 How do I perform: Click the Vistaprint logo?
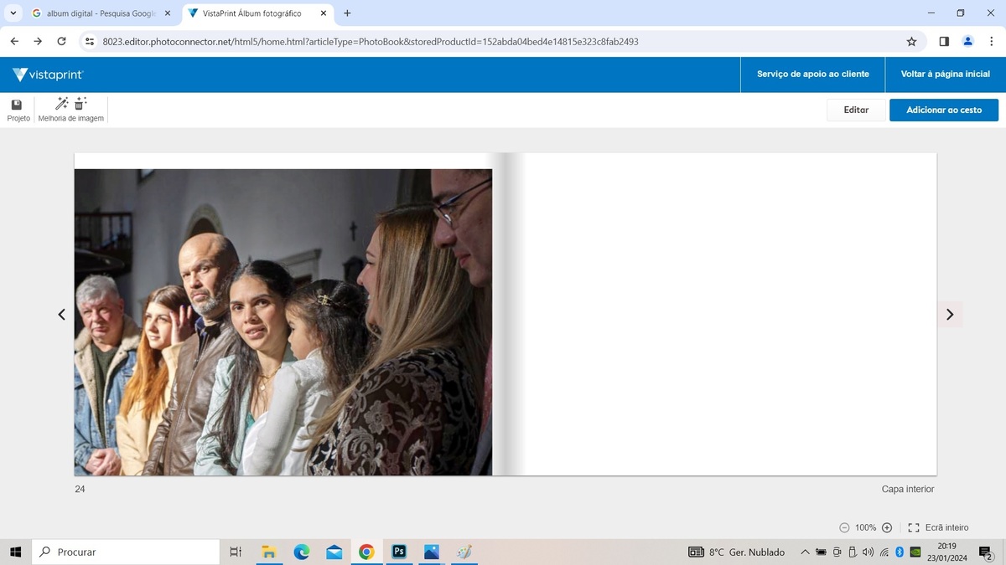49,74
